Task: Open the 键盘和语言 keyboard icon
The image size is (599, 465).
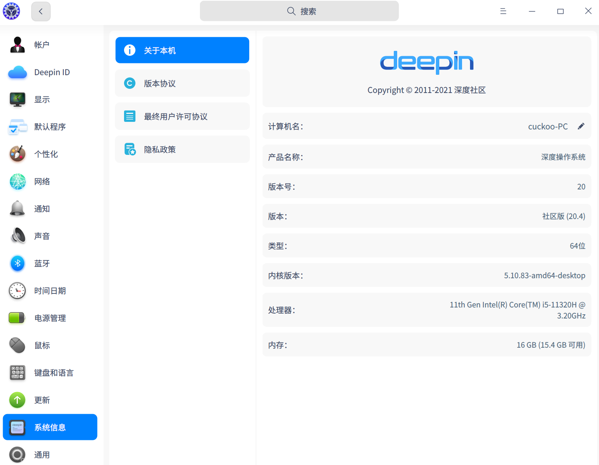Action: [17, 373]
